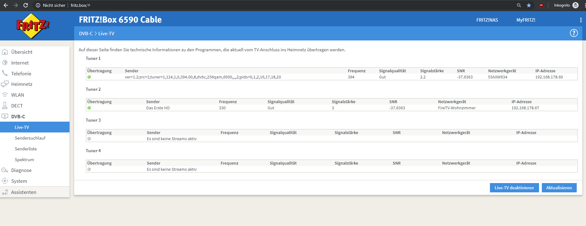The height and width of the screenshot is (226, 586).
Task: Reload the page with the refresh icon
Action: (x=26, y=5)
